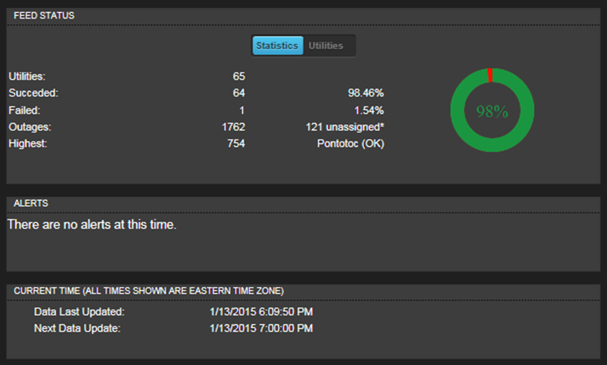The width and height of the screenshot is (607, 365).
Task: Click the FEED STATUS panel header
Action: pos(44,16)
